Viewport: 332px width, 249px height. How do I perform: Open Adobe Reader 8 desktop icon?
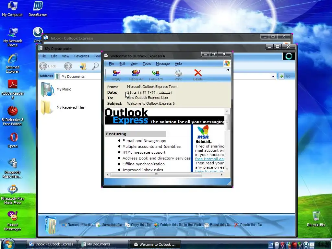(12, 90)
